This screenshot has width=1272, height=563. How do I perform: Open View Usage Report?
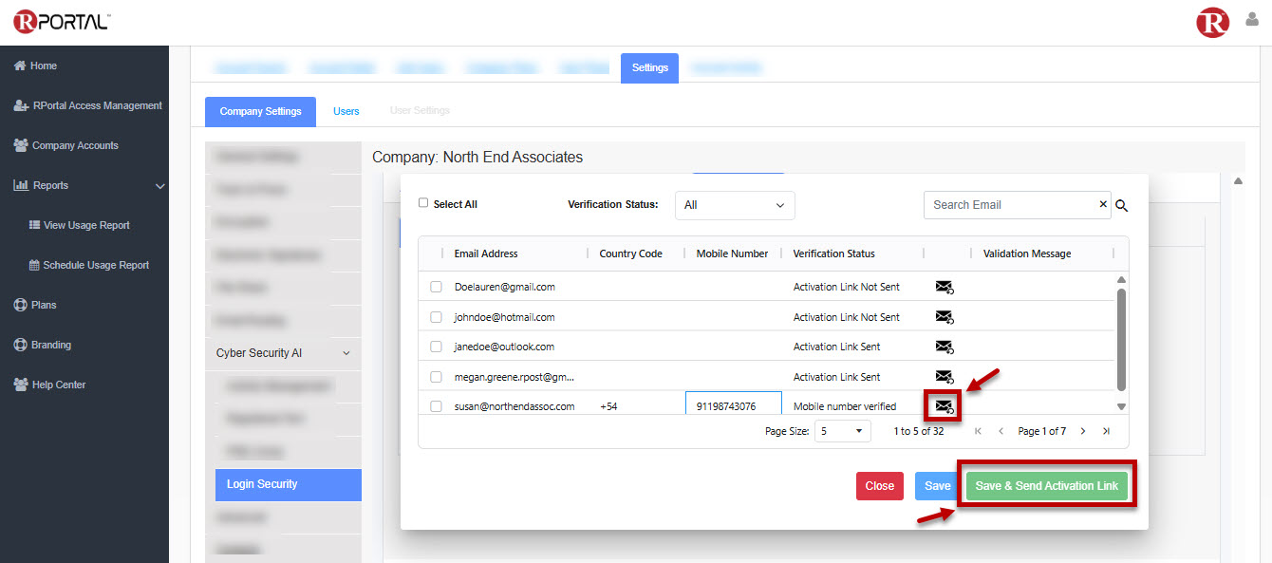[80, 225]
